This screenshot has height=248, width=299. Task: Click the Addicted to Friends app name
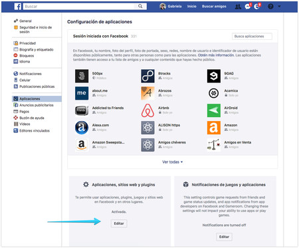click(108, 108)
